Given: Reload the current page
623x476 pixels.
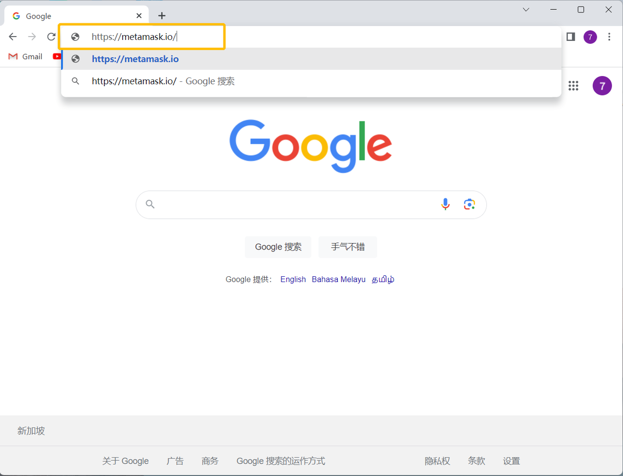Looking at the screenshot, I should click(51, 37).
